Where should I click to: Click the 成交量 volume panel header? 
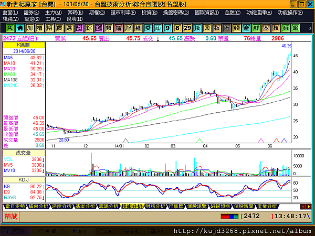(24, 153)
